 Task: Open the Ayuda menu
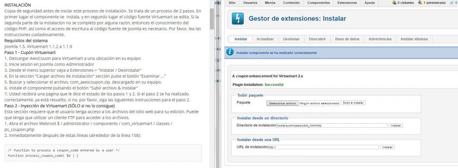pos(369,2)
